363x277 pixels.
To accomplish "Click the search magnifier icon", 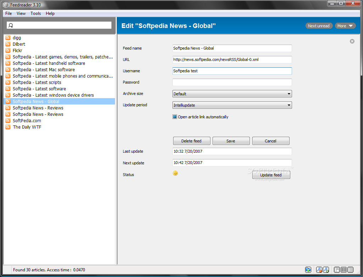I will tap(11, 26).
